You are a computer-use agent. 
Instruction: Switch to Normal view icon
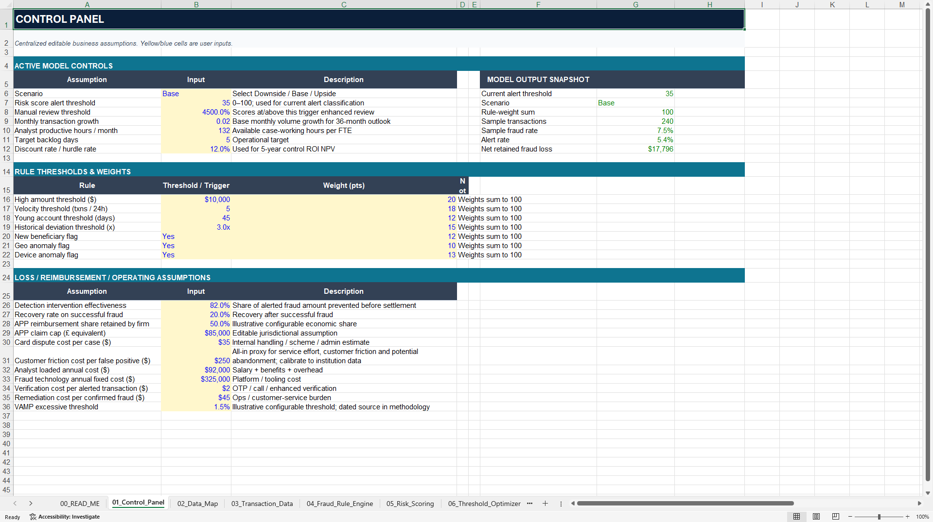pyautogui.click(x=796, y=517)
